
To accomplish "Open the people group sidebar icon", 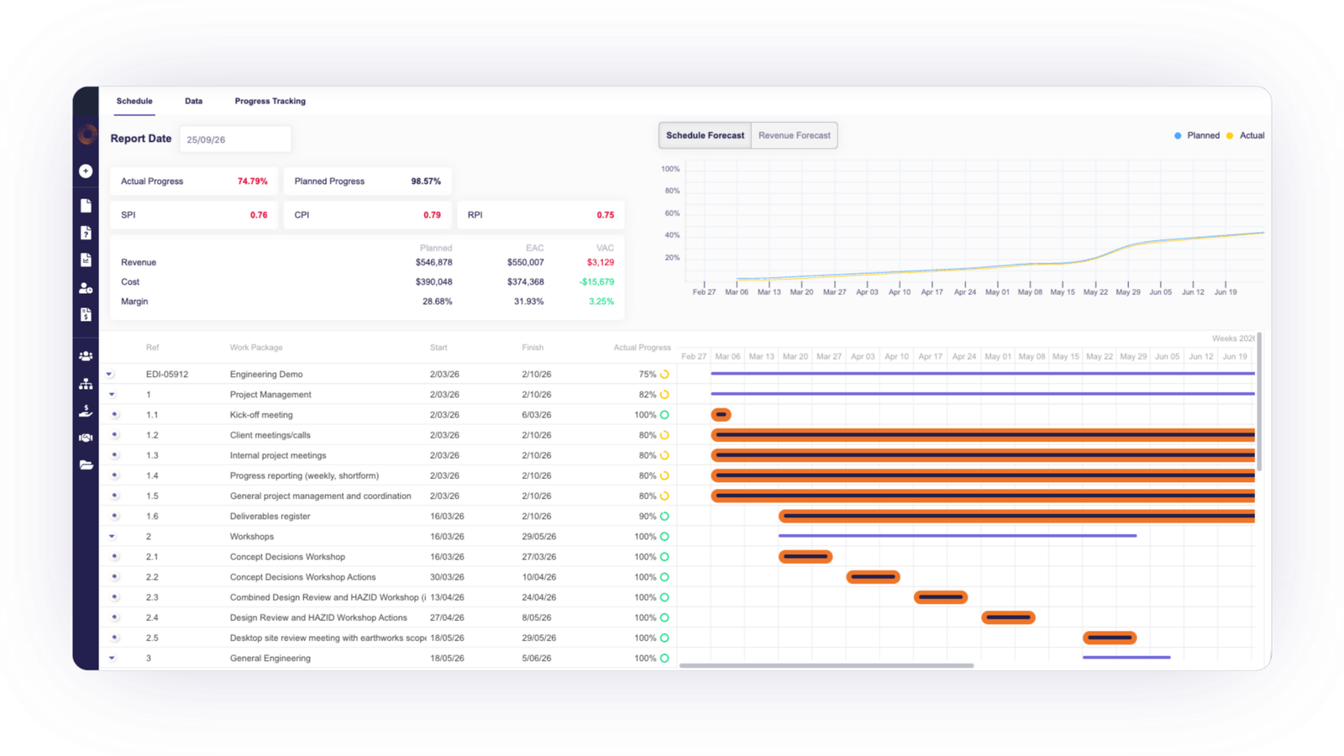I will coord(86,356).
